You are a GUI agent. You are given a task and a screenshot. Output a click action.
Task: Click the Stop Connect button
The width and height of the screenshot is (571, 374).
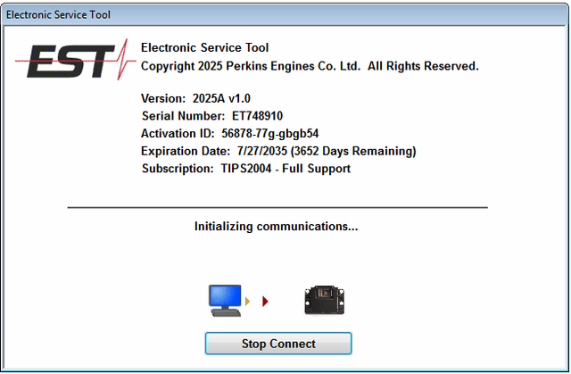pos(278,344)
